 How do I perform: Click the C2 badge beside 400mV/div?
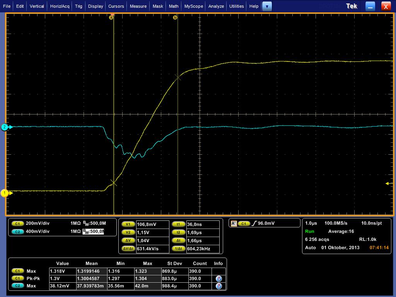[x=17, y=232]
